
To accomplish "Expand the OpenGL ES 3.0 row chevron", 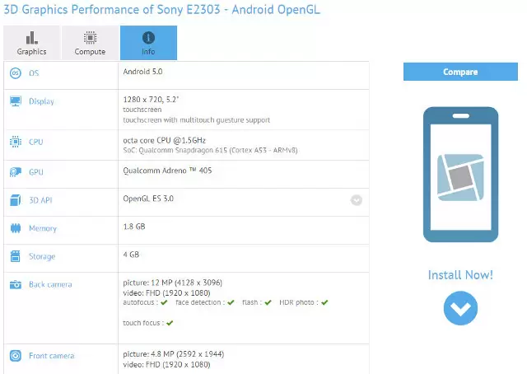I will click(x=357, y=200).
